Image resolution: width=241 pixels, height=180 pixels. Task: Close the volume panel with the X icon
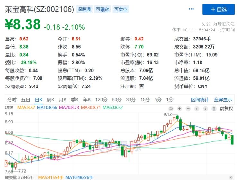pyautogui.click(x=231, y=177)
